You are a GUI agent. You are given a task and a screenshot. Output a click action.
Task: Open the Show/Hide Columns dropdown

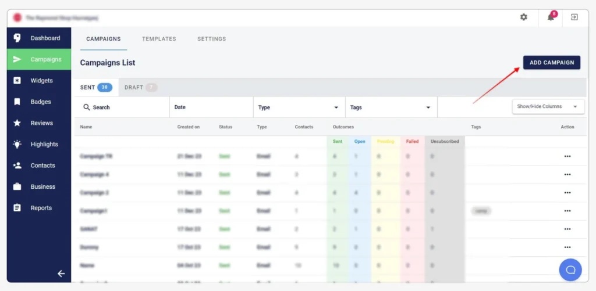[547, 107]
